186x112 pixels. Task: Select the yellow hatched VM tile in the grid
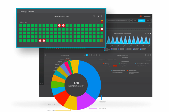tap(102, 41)
